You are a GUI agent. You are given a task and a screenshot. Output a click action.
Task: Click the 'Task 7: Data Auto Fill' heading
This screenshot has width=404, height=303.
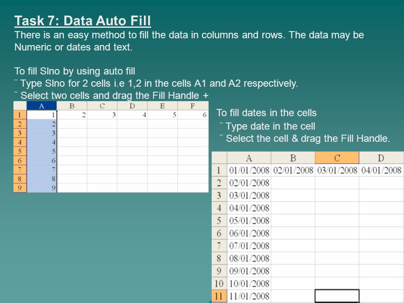(82, 21)
